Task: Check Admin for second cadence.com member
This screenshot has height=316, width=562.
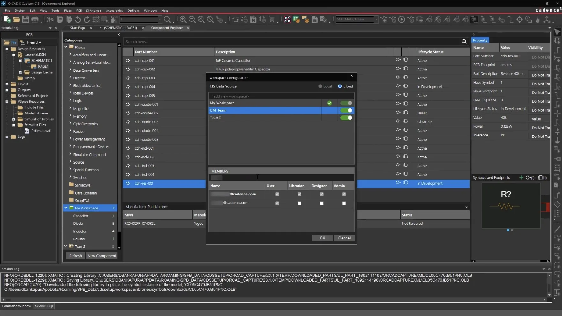Action: (344, 203)
